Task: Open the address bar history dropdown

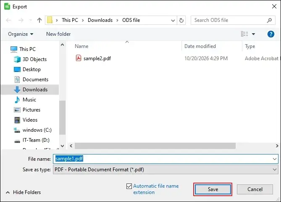Action: coord(173,21)
